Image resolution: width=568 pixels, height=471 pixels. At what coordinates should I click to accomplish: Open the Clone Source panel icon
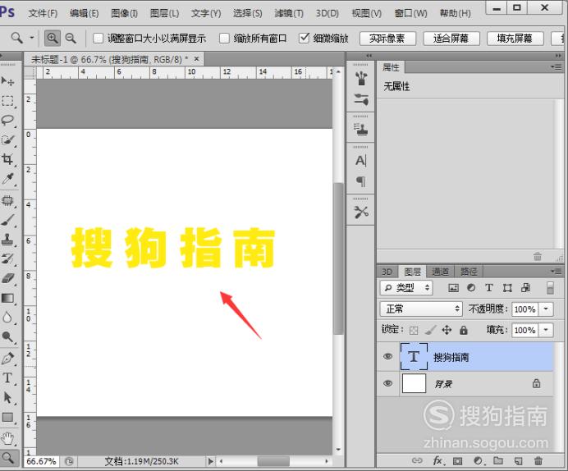point(361,130)
